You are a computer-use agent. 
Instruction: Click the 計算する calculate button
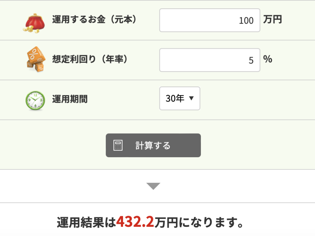[x=153, y=145]
